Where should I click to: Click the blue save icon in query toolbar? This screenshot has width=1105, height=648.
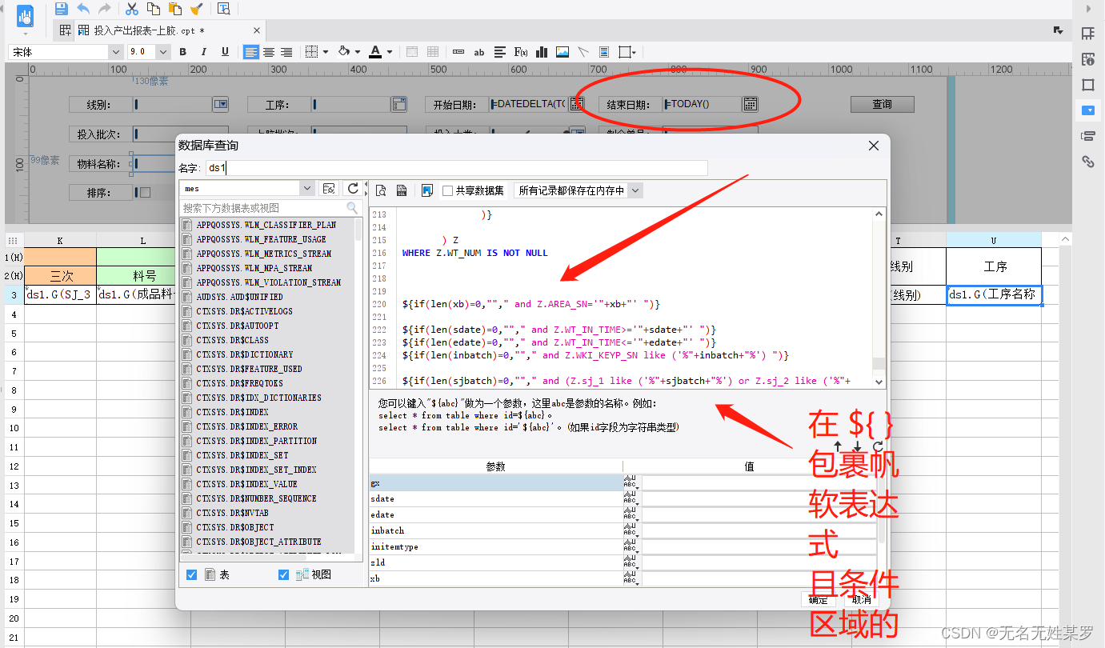click(427, 190)
